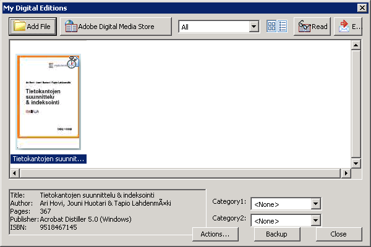Click the vertical scrollbar up arrow
This screenshot has width=371, height=247.
click(356, 45)
